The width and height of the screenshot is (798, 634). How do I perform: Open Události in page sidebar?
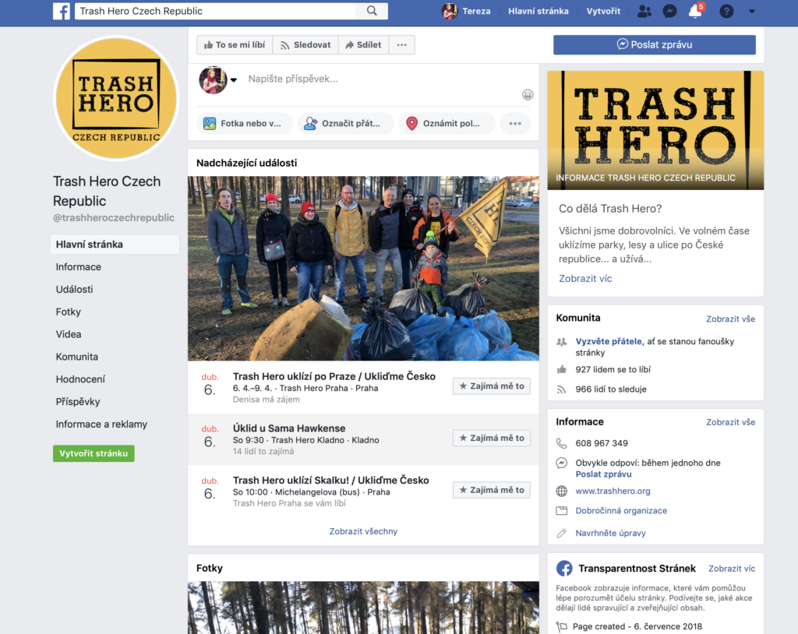click(x=74, y=289)
